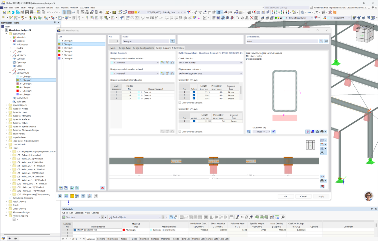Select 4 Obergurt in the member set list
This screenshot has height=241, width=378.
(x=81, y=52)
